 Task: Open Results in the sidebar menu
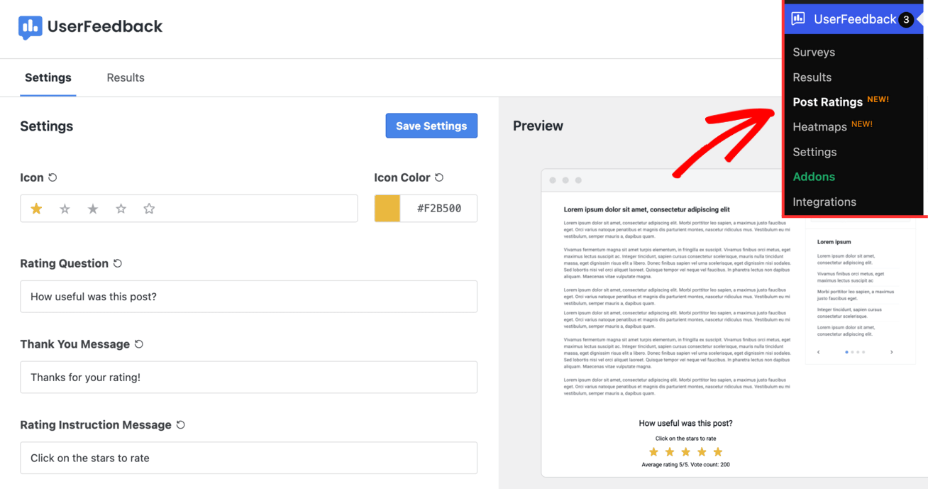tap(812, 77)
